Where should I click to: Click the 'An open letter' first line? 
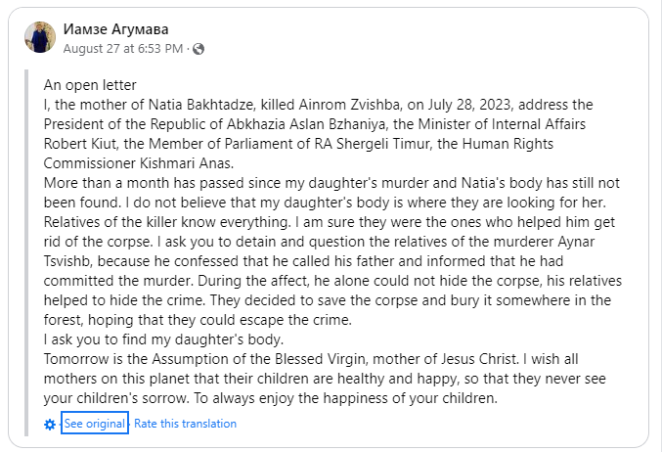click(x=90, y=85)
